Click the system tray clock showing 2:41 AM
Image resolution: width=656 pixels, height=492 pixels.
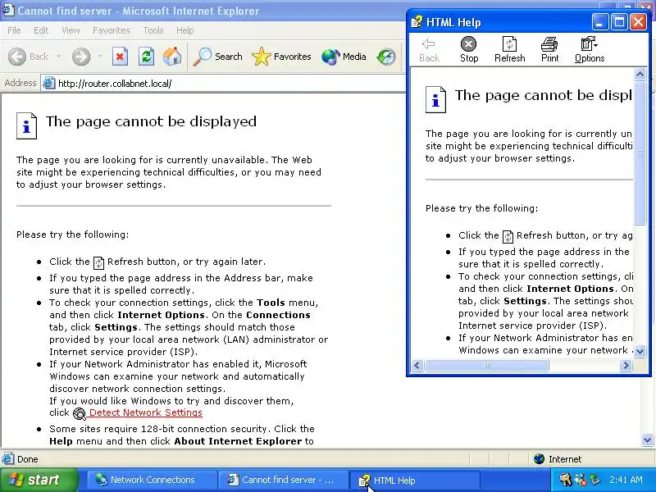626,480
